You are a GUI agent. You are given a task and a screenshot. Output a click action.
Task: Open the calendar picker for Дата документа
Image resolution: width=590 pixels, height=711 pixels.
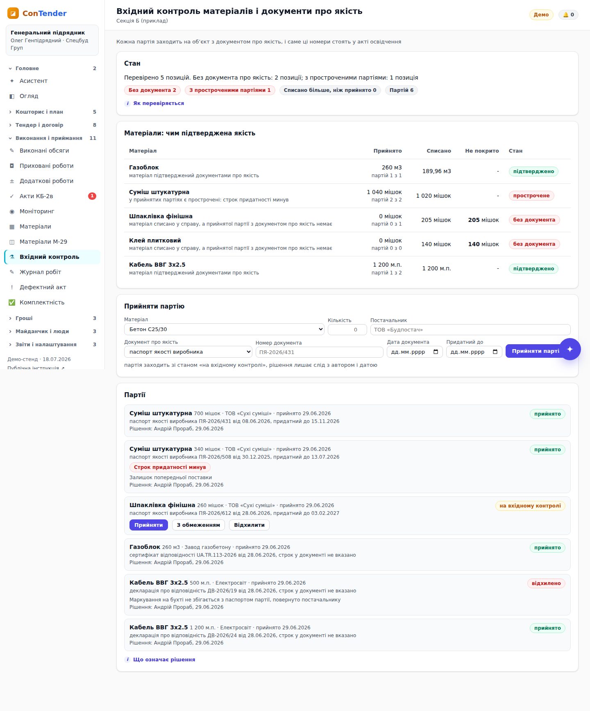(x=436, y=352)
